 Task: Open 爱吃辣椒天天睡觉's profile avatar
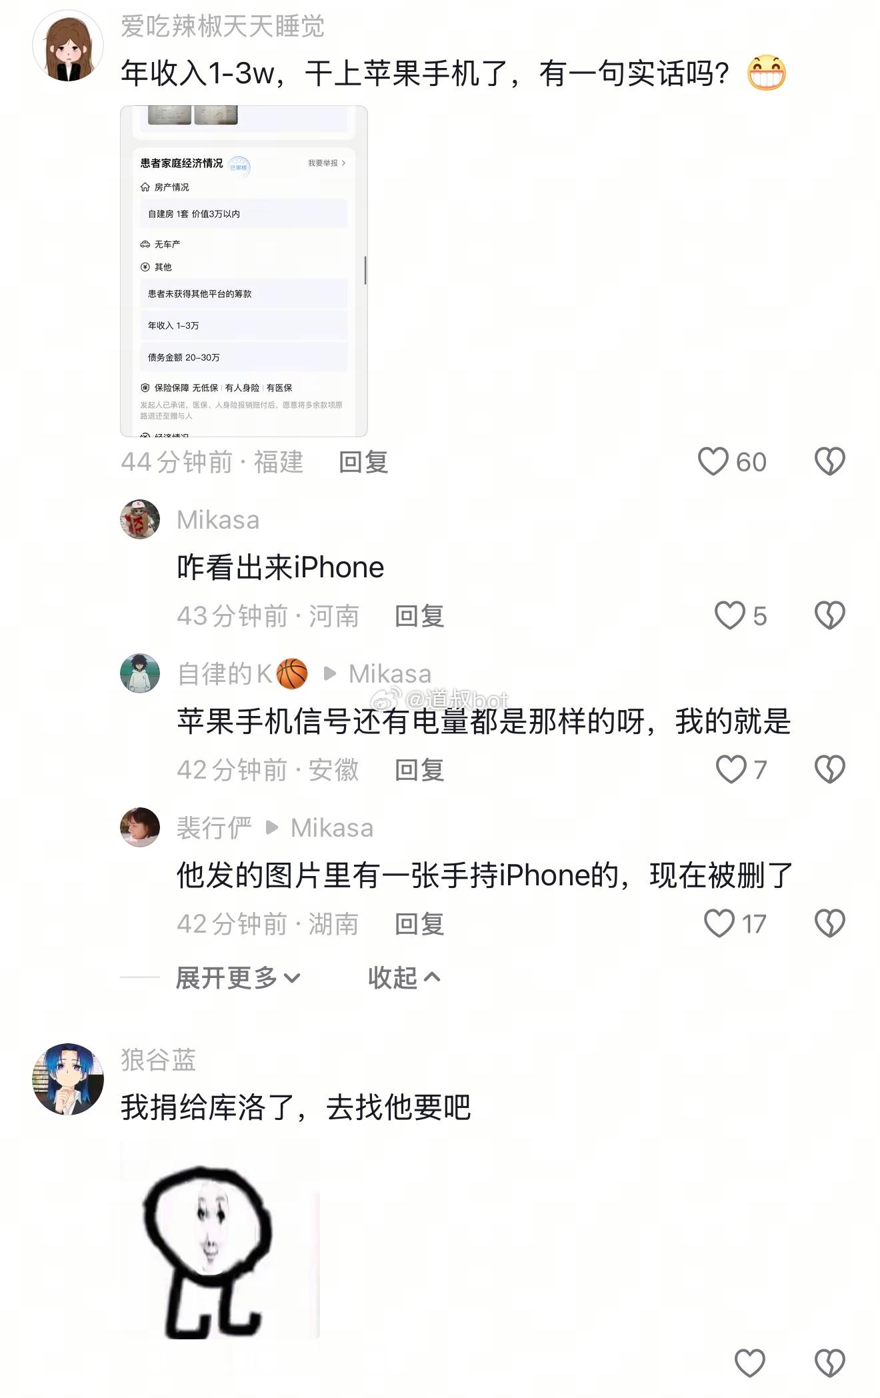(68, 46)
